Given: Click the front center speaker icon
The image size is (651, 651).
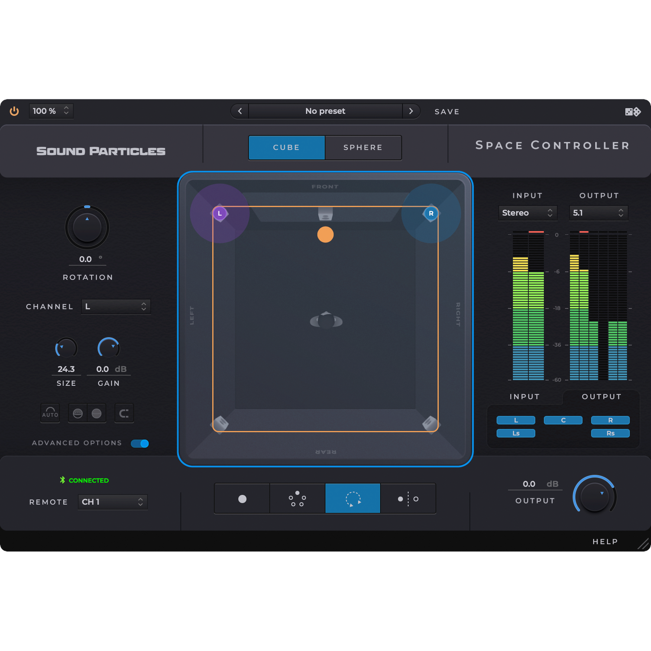Looking at the screenshot, I should pos(325,214).
